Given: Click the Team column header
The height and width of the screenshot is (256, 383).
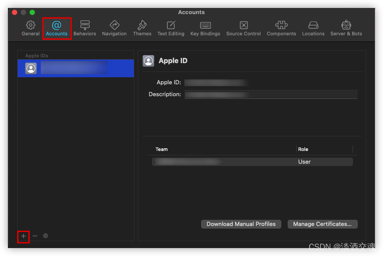Looking at the screenshot, I should point(162,149).
